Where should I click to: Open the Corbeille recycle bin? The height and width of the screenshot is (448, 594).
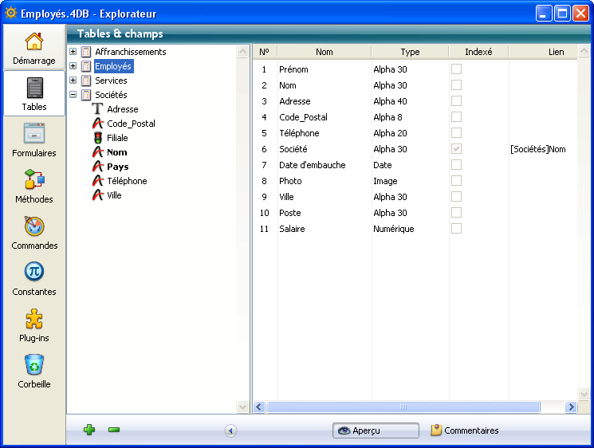(33, 371)
